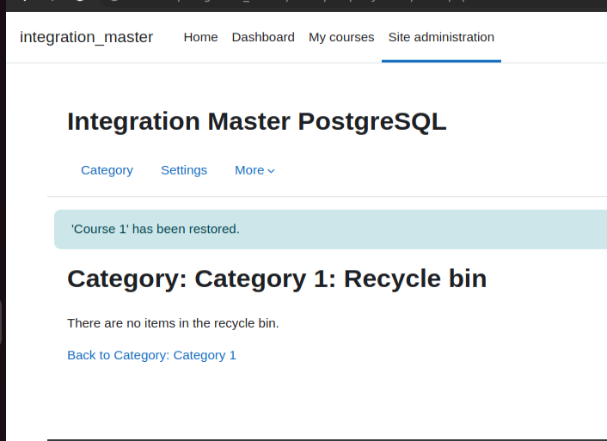Click the no items in recycle bin message

pyautogui.click(x=173, y=323)
